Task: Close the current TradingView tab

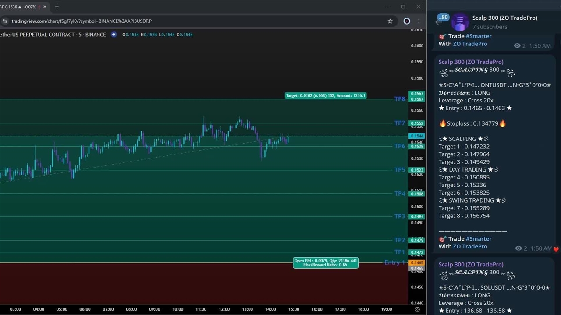Action: tap(45, 7)
